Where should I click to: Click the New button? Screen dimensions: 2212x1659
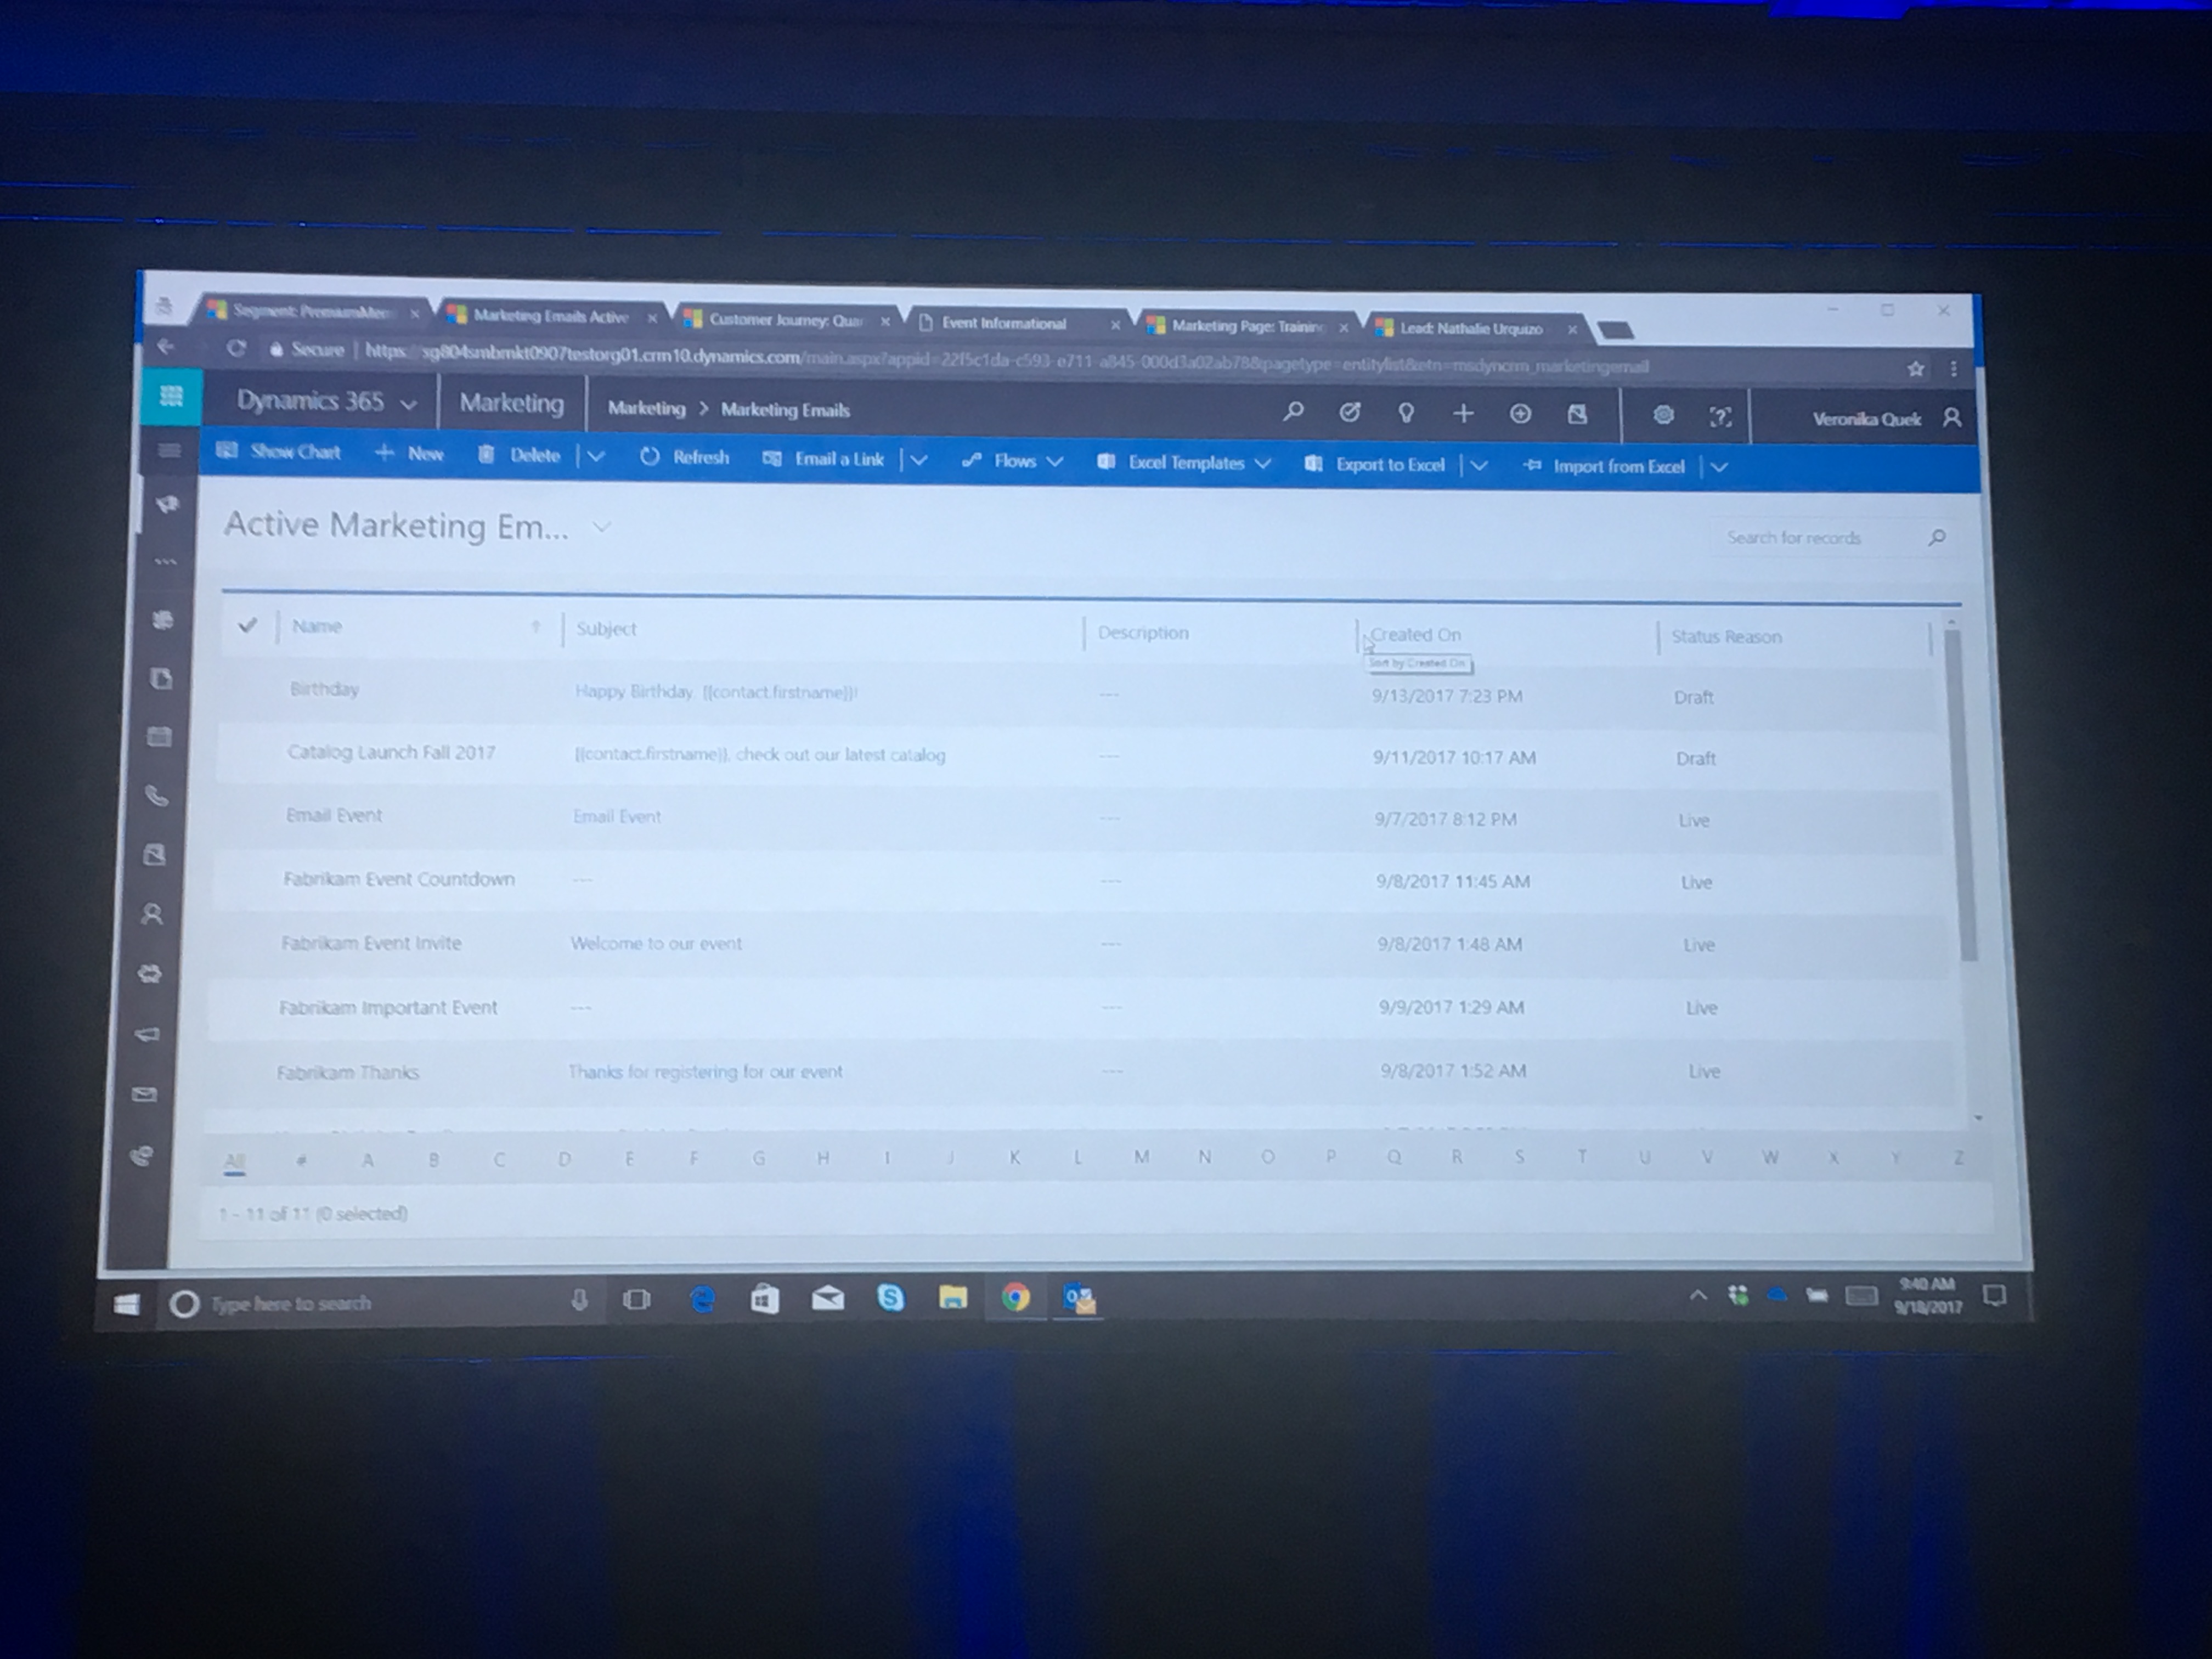[409, 453]
